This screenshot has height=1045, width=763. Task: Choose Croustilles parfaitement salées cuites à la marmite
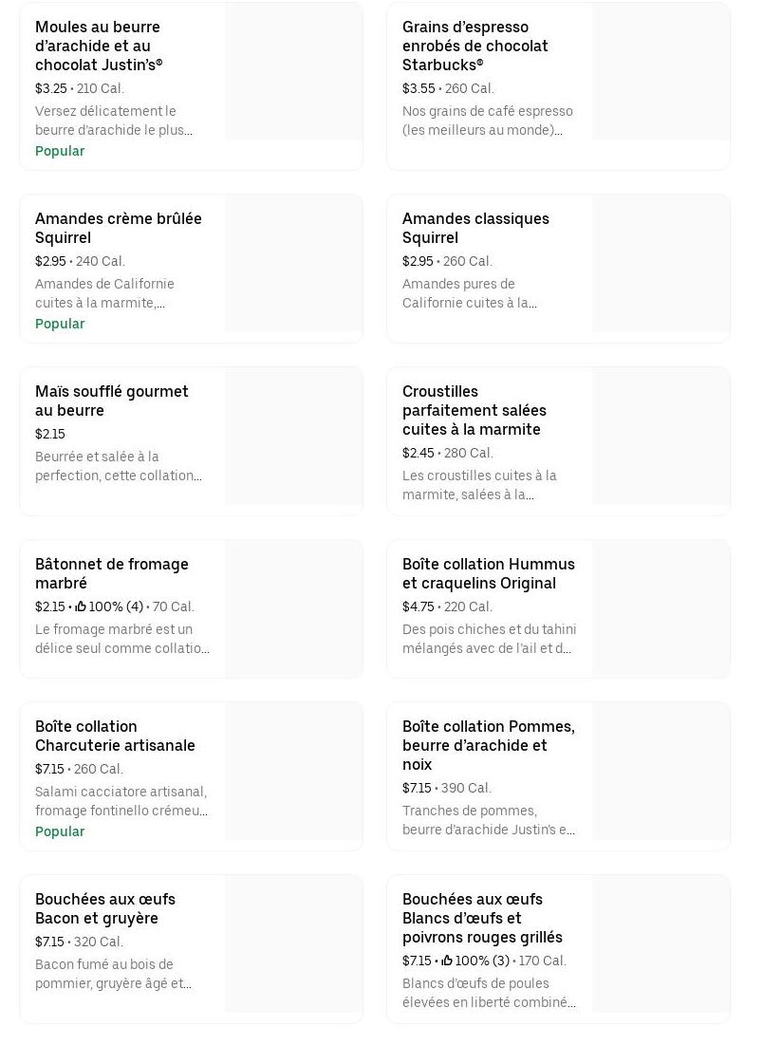[474, 410]
